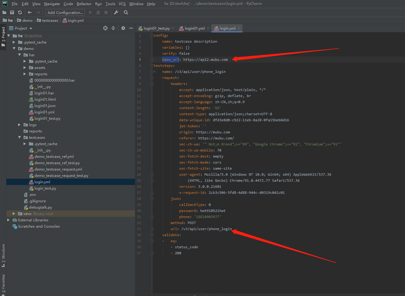Click fold marker beside config line 1

click(152, 35)
